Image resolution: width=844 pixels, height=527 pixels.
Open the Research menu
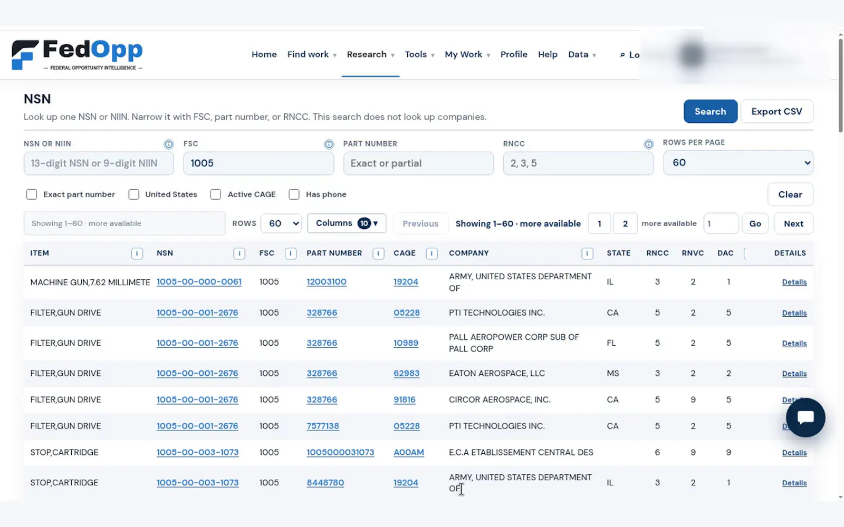pyautogui.click(x=370, y=54)
